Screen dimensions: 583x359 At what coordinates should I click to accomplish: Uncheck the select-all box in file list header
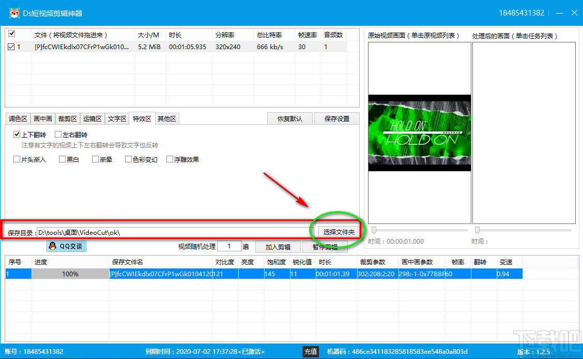[11, 33]
